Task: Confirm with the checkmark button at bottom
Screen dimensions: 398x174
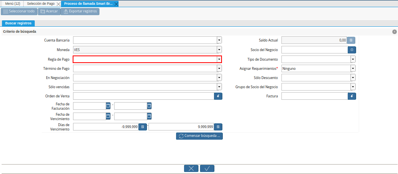Action: coord(207,168)
